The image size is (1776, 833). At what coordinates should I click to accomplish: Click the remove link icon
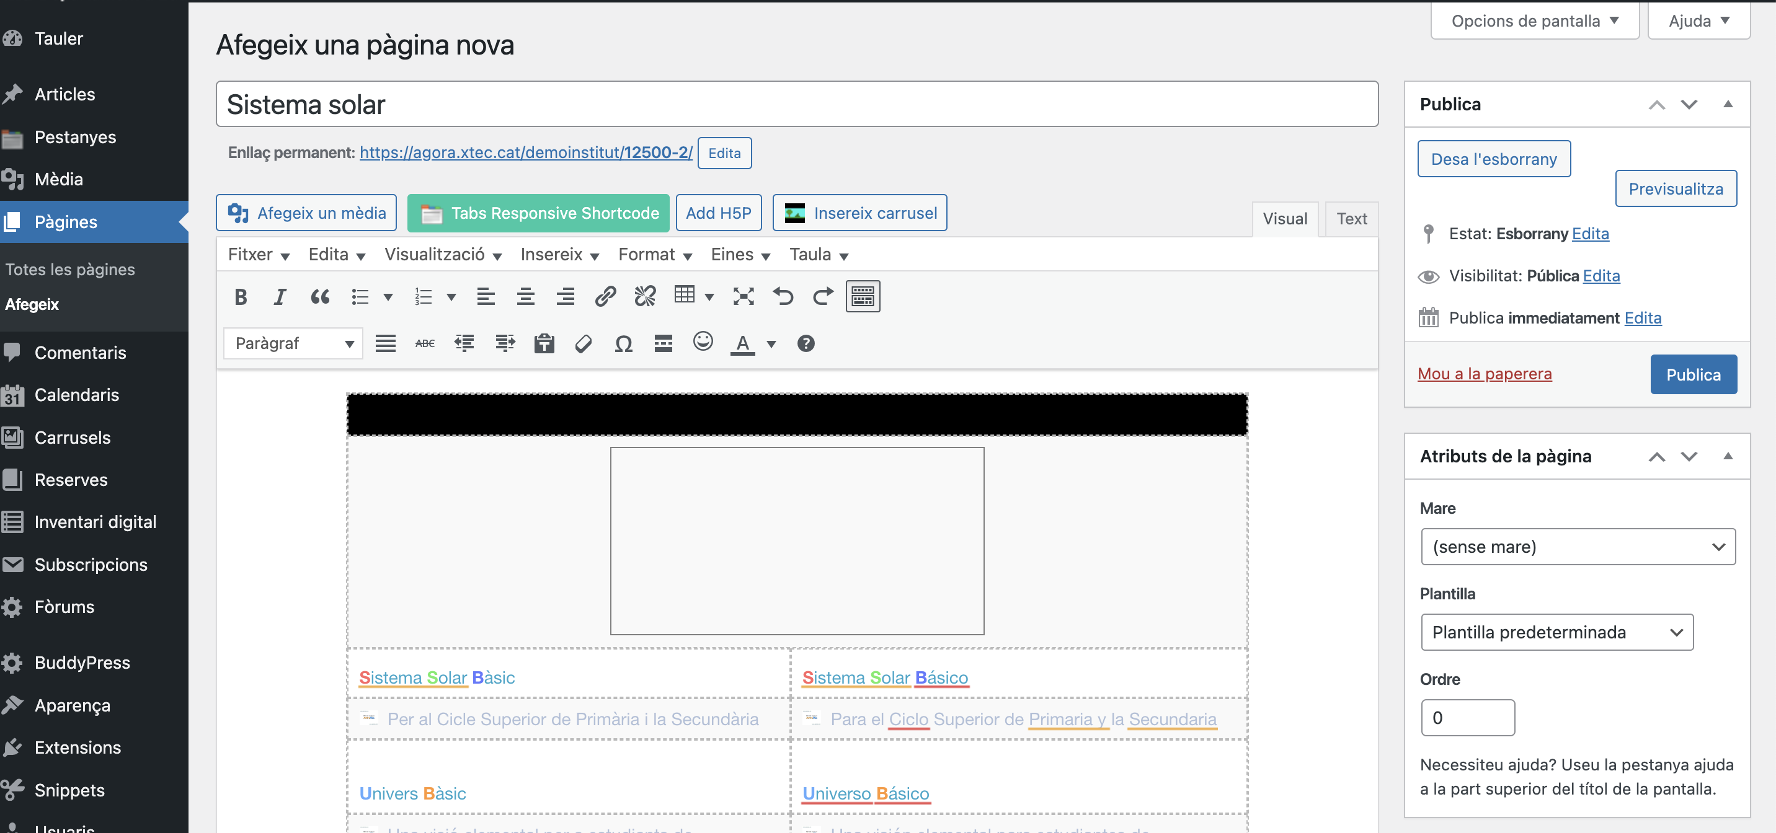point(645,297)
